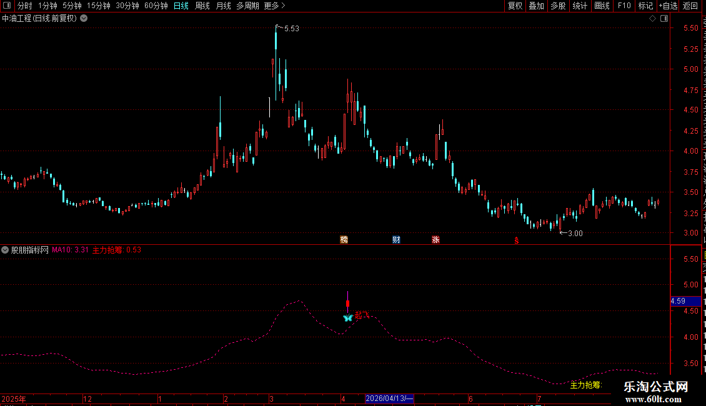The width and height of the screenshot is (706, 406).
Task: Click the 涨 event marker icon
Action: [436, 239]
